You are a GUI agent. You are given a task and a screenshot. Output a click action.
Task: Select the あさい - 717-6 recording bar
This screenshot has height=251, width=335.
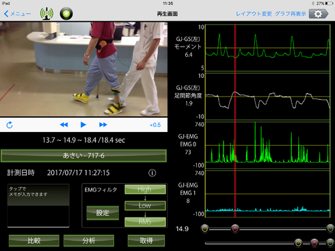(x=83, y=156)
